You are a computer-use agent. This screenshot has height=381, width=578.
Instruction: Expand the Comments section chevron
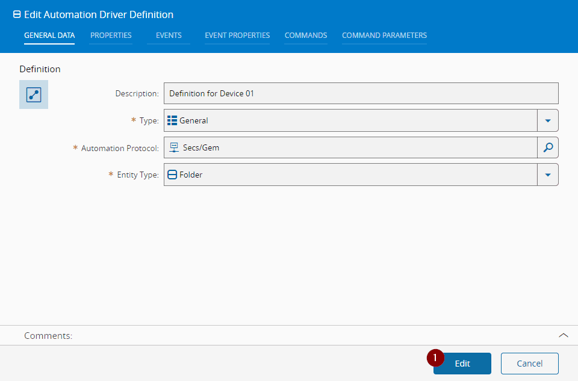pyautogui.click(x=563, y=335)
